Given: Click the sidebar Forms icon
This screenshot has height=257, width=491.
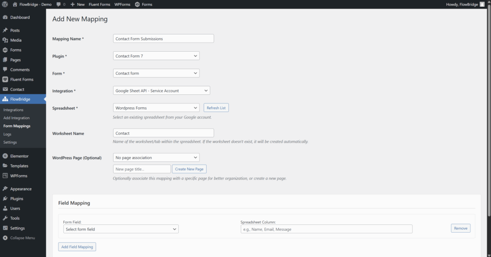Looking at the screenshot, I should (5, 50).
